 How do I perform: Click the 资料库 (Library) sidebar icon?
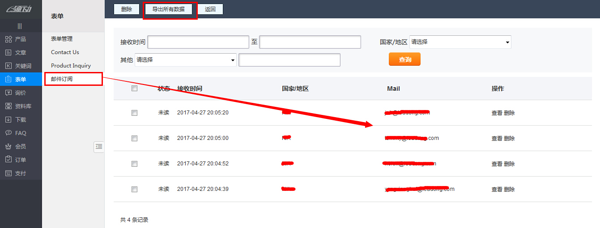click(x=8, y=106)
